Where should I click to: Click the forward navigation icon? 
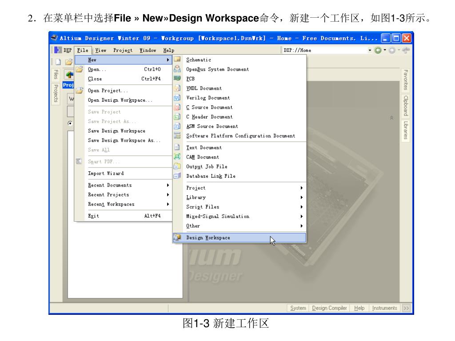(392, 50)
